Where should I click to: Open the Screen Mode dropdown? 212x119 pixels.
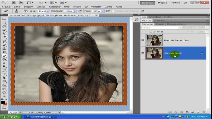point(63,3)
